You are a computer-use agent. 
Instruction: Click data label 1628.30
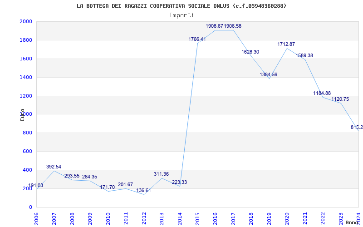(250, 52)
